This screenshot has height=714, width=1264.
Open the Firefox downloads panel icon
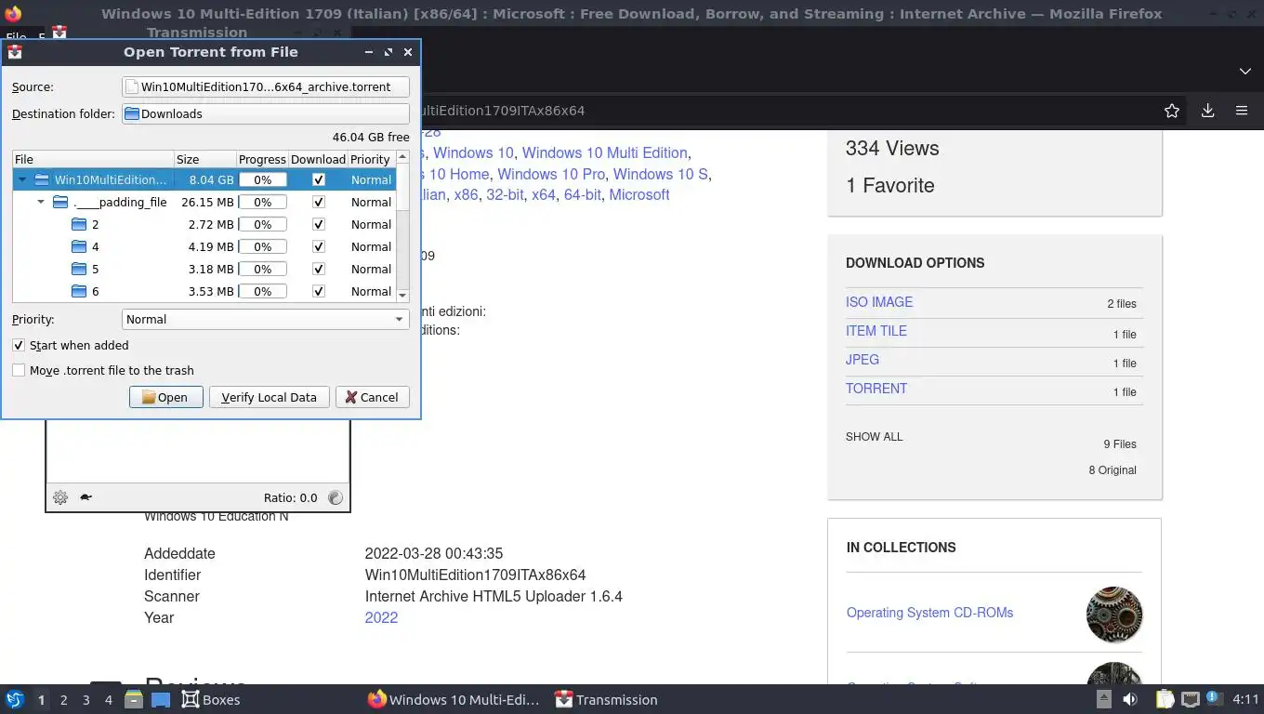coord(1207,111)
